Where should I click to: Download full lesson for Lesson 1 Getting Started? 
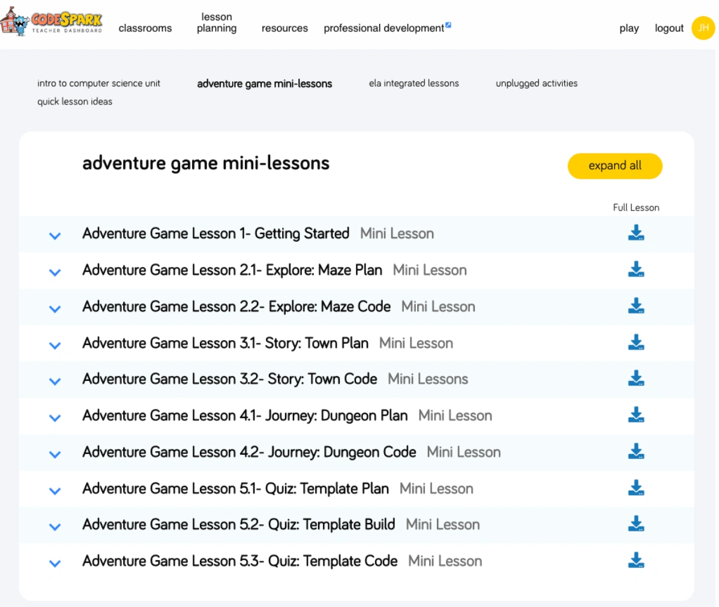pyautogui.click(x=636, y=233)
